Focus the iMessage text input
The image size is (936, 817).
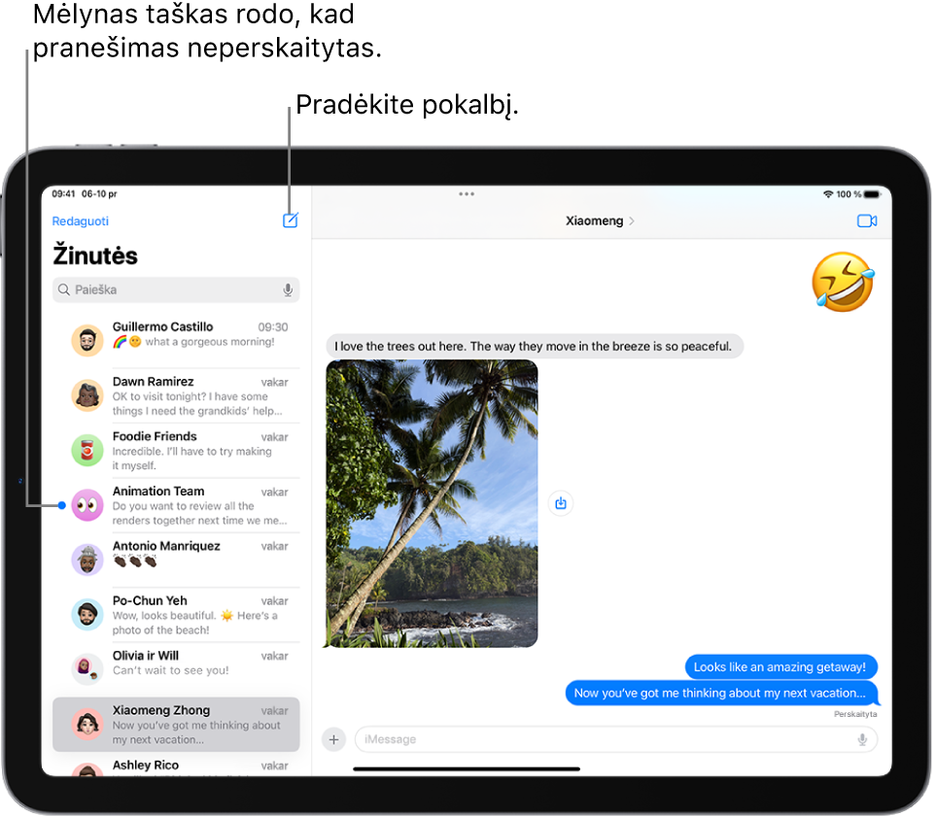pos(616,739)
